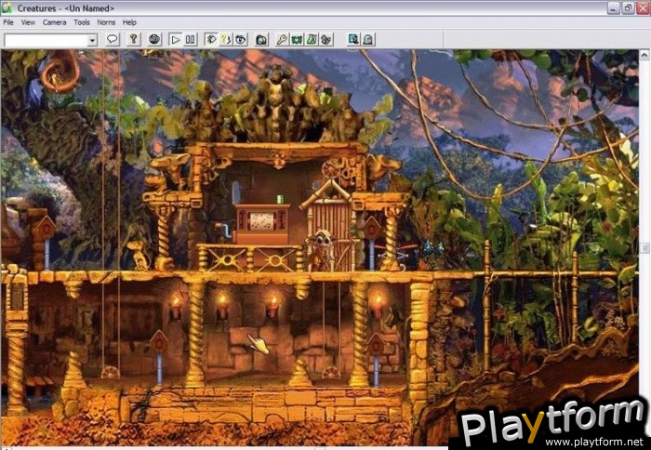
Task: Open the View menu
Action: 28,22
